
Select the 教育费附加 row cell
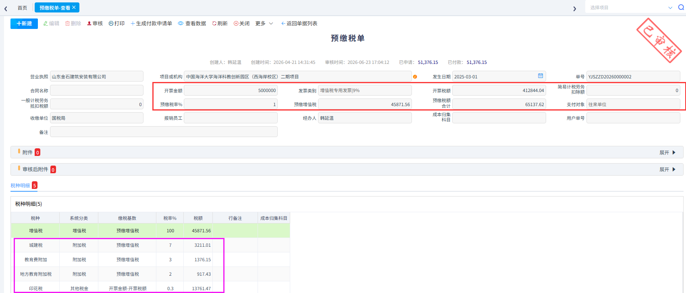[x=36, y=260]
